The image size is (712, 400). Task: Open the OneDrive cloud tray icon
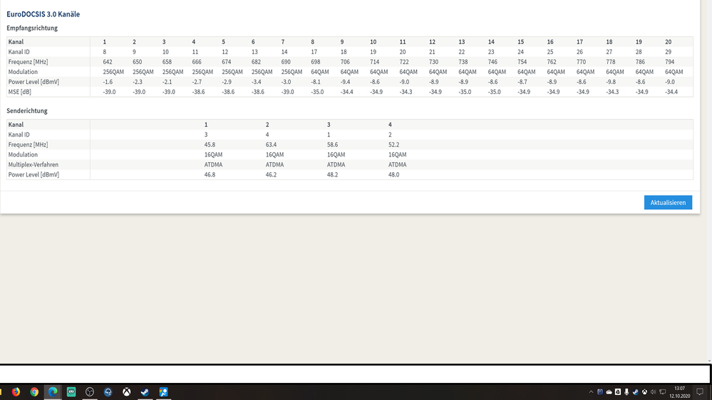609,392
